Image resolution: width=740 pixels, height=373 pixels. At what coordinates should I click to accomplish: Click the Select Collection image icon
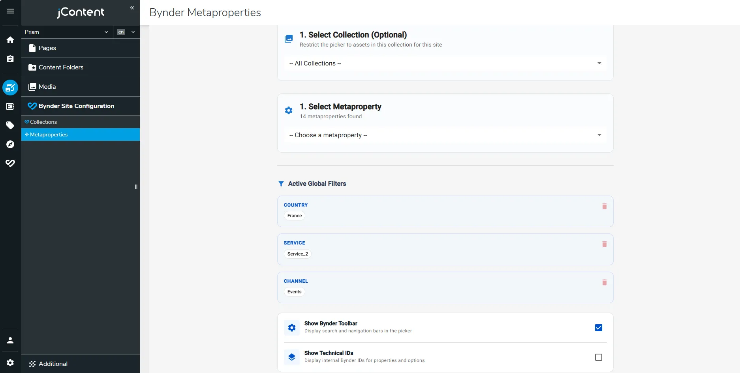(x=289, y=39)
